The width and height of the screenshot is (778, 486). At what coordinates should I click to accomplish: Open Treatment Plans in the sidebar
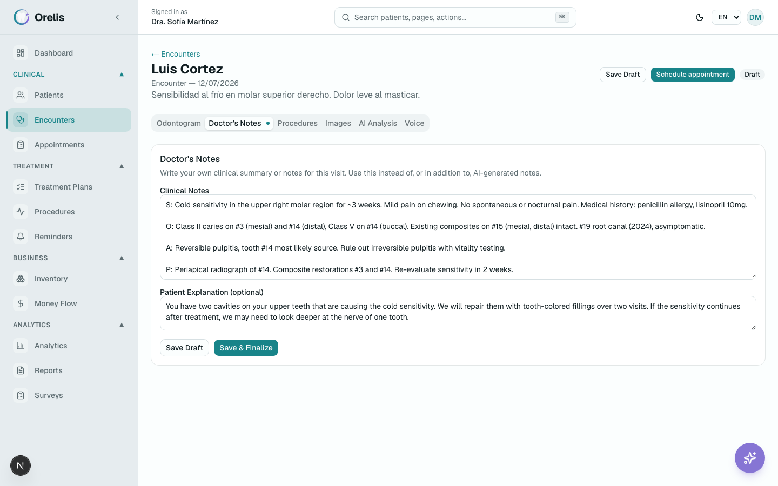[x=69, y=187]
